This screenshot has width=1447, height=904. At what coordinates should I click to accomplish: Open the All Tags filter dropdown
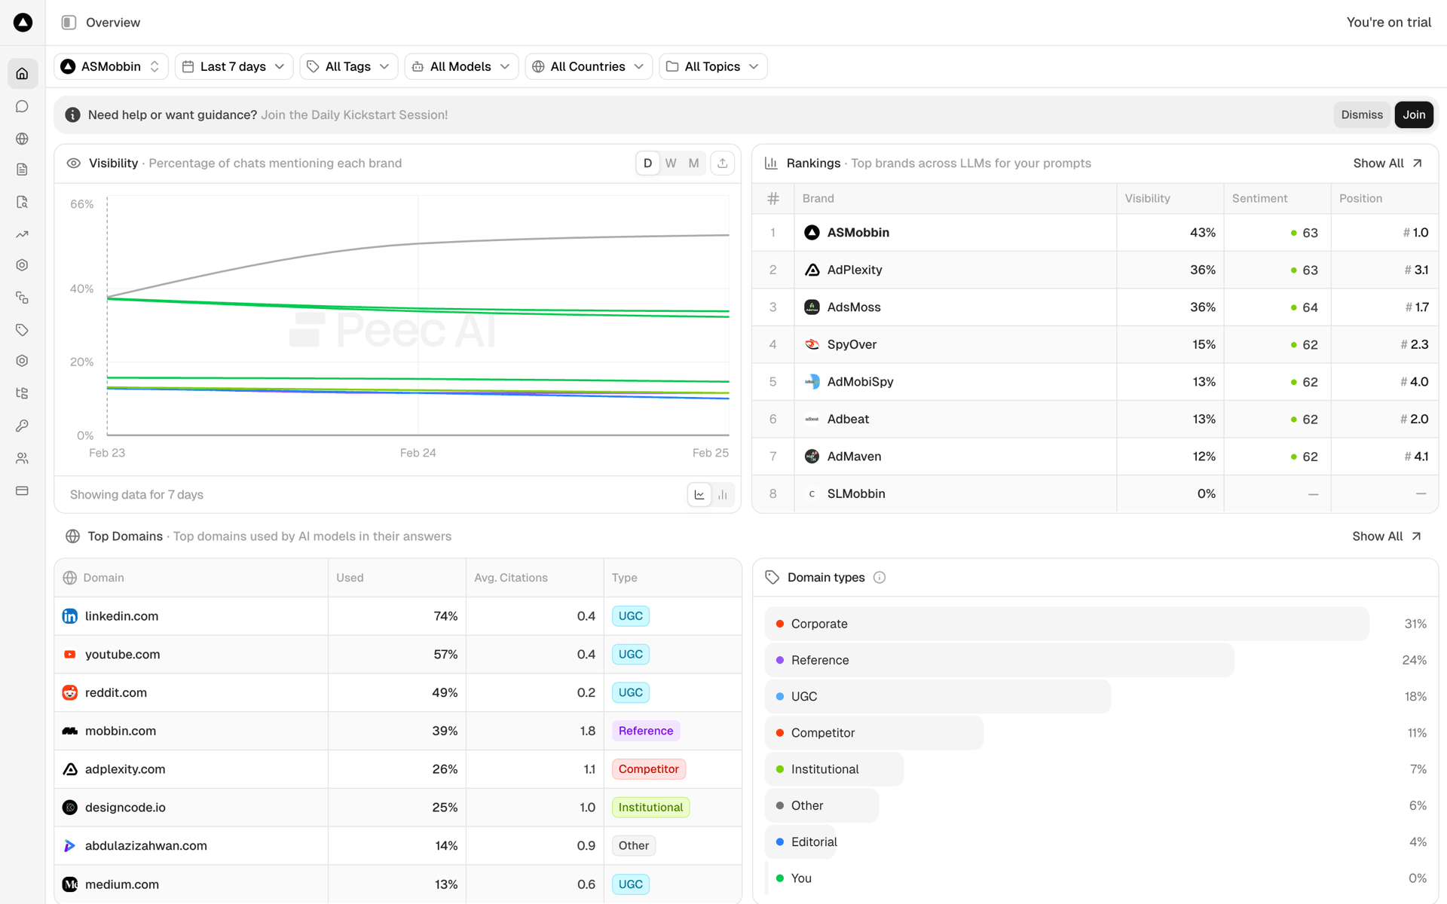(x=349, y=66)
